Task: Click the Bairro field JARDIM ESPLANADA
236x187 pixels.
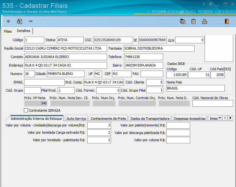Action: point(143,65)
